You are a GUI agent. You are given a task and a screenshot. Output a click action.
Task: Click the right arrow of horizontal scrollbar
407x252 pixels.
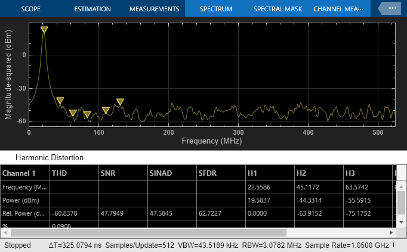390,232
